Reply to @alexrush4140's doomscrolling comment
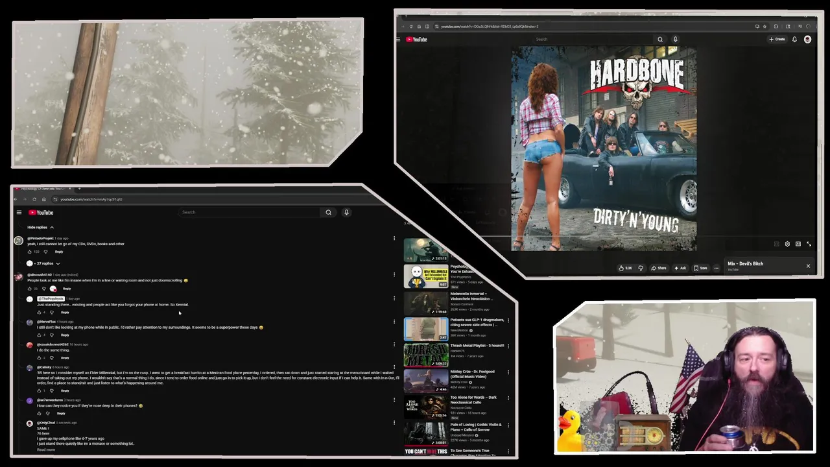The width and height of the screenshot is (830, 467). [x=67, y=289]
